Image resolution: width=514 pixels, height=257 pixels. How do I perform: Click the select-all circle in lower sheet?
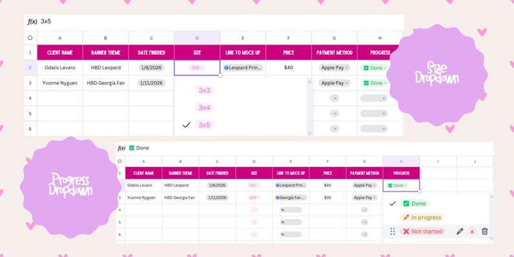click(x=120, y=161)
